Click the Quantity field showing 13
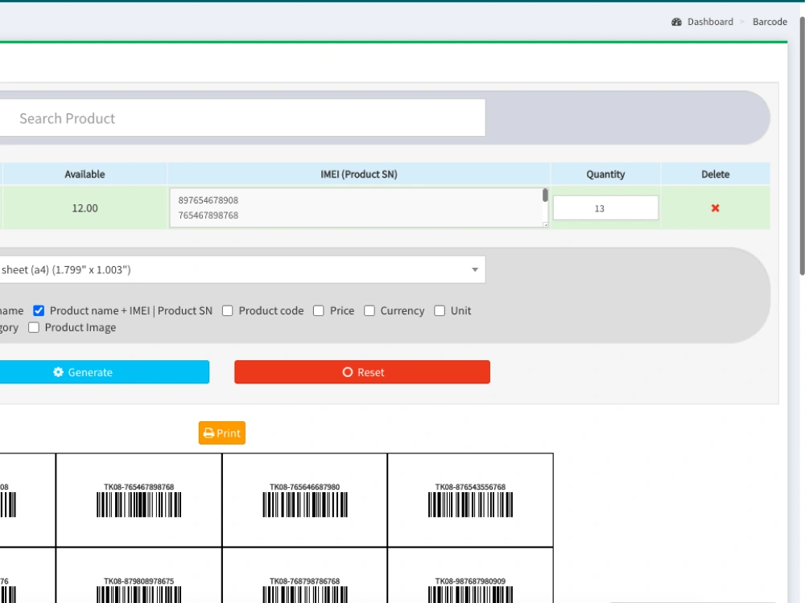The width and height of the screenshot is (805, 603). point(605,207)
